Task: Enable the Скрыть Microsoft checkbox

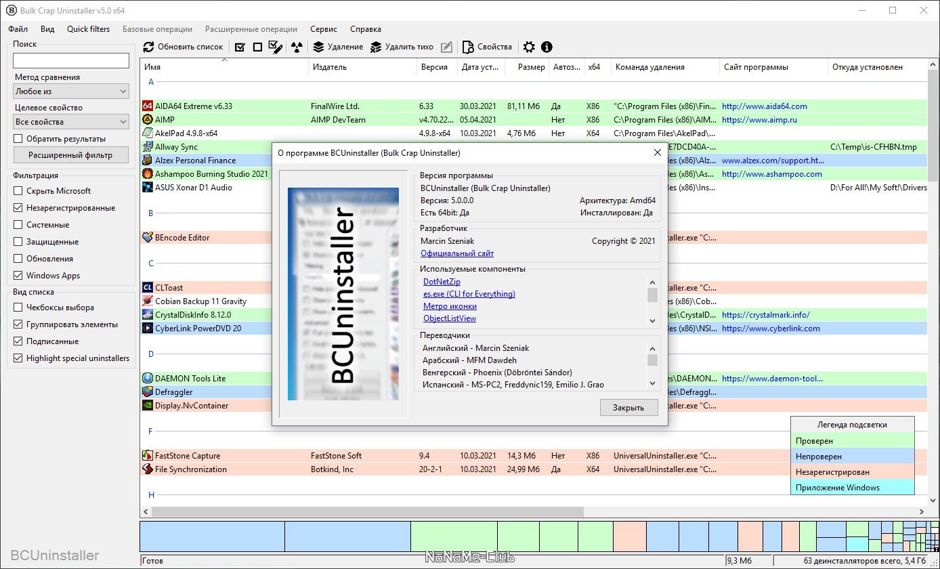Action: click(x=18, y=191)
